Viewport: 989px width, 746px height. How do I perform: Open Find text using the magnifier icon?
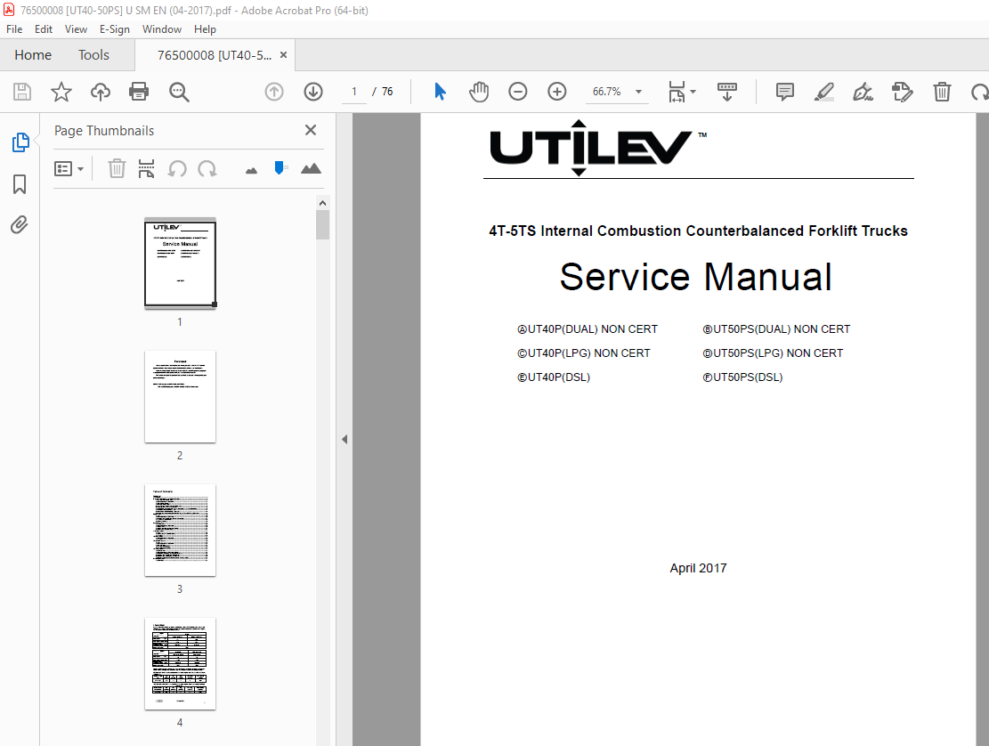[x=179, y=92]
